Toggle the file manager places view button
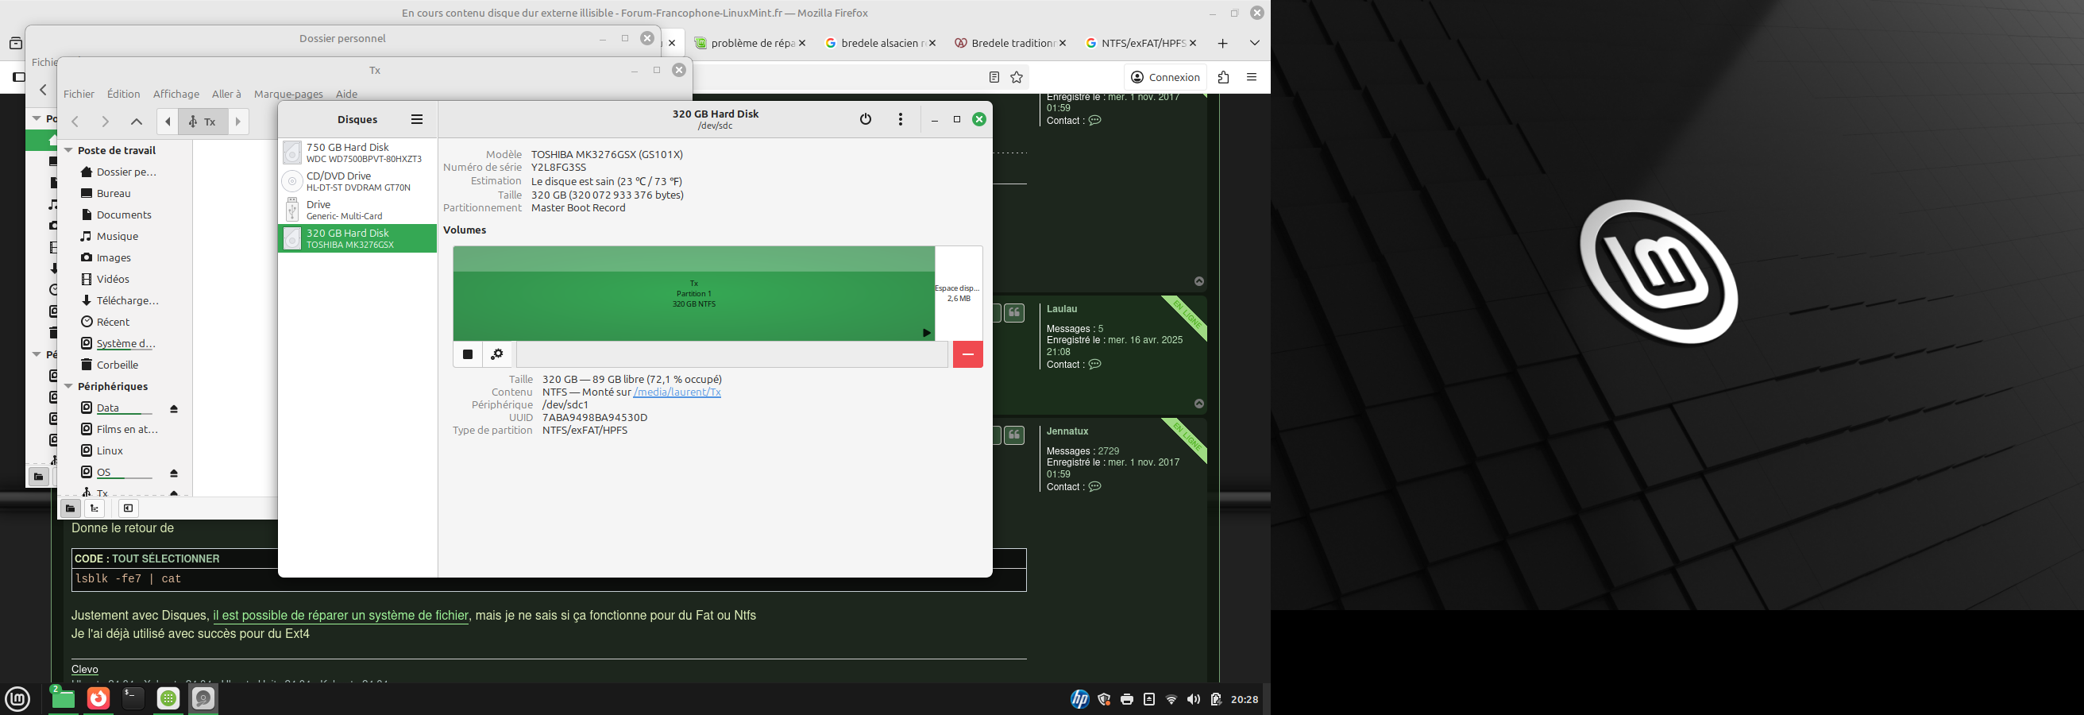The height and width of the screenshot is (715, 2084). tap(70, 508)
